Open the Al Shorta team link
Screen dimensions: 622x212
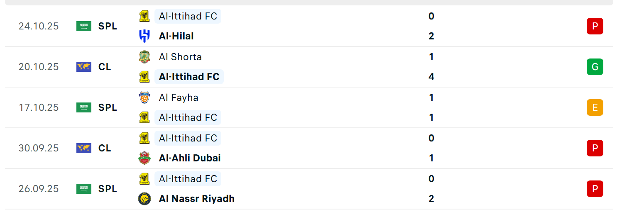[x=180, y=57]
